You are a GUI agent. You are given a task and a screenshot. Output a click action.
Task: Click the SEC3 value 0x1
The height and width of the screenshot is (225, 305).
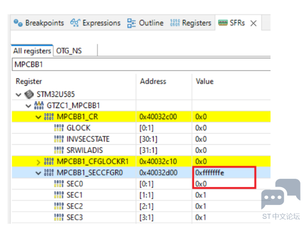point(200,217)
